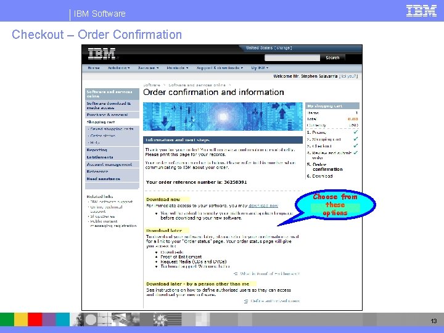Click Welcome Mr. Stephen Salavarria text
444x333 pixels.
[305, 76]
